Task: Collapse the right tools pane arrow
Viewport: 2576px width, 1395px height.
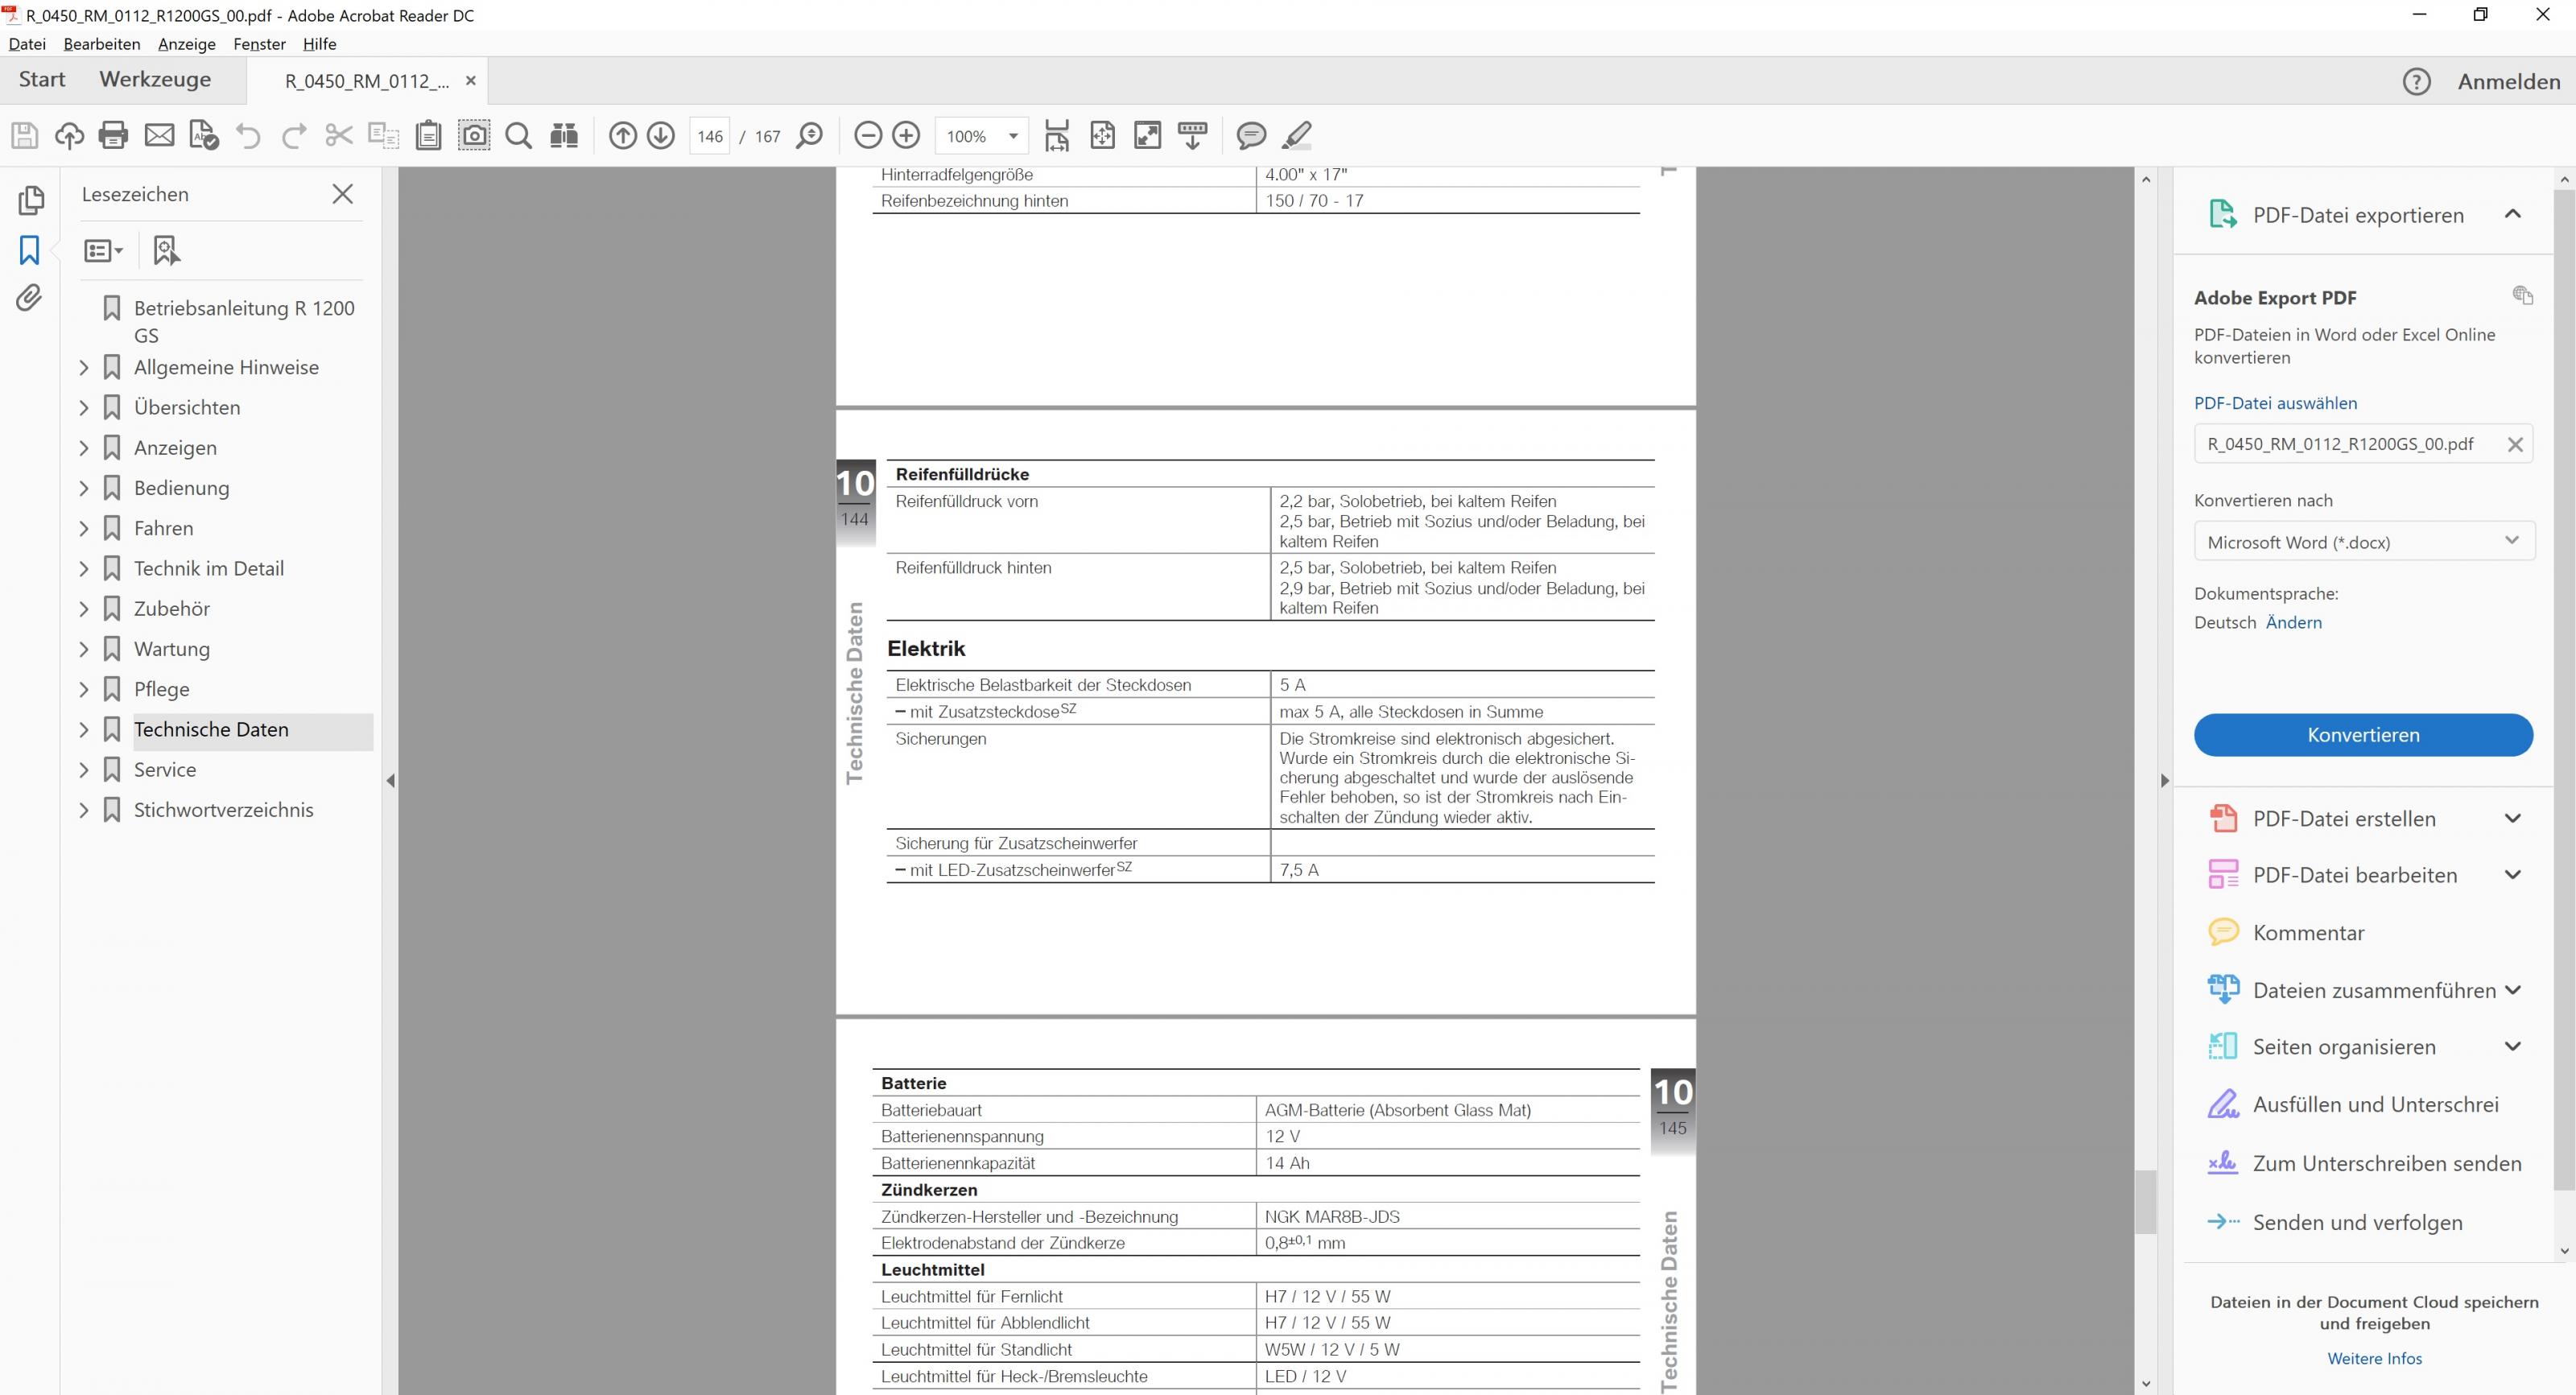Action: (x=2164, y=780)
